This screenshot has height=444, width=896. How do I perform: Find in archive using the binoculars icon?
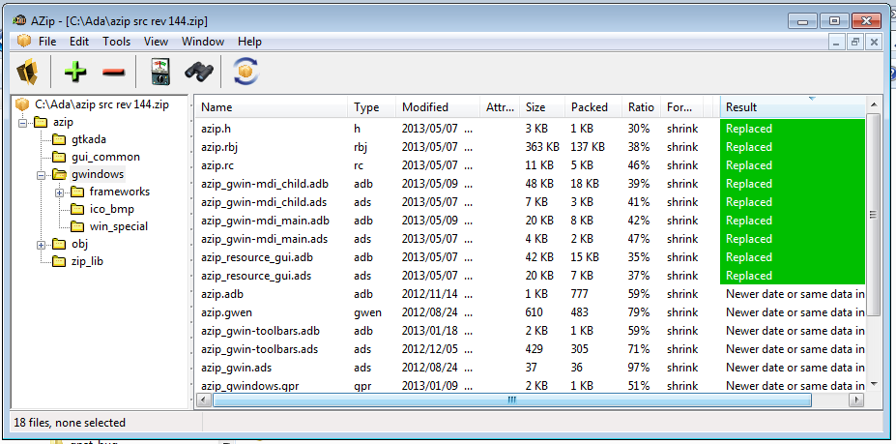[x=199, y=72]
